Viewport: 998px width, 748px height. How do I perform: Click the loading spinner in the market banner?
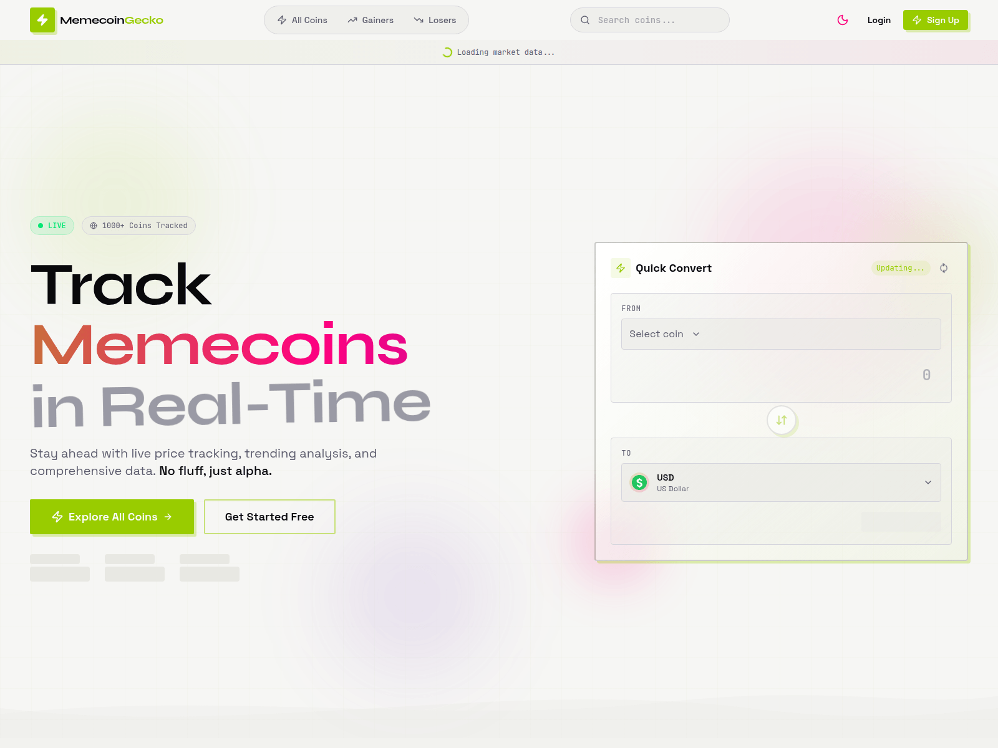(447, 52)
